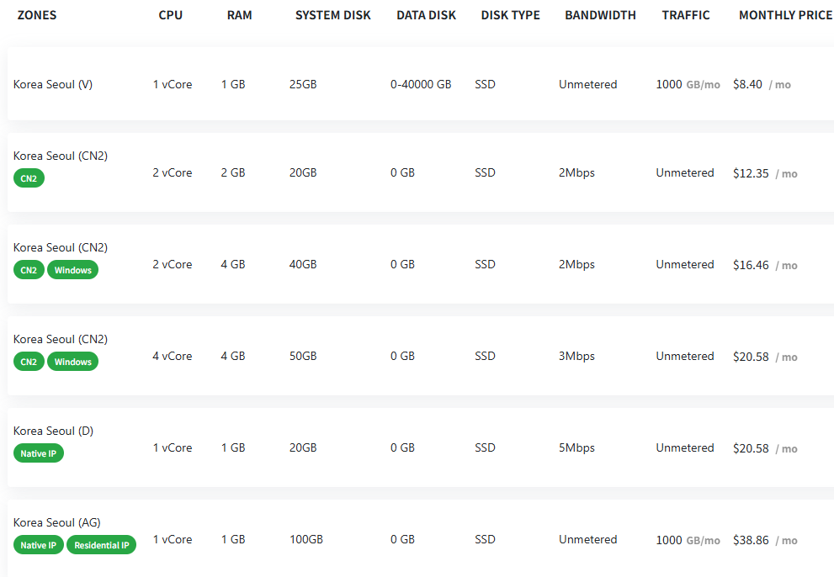
Task: Click the Windows badge on the 4 vCore plan
Action: tap(73, 362)
